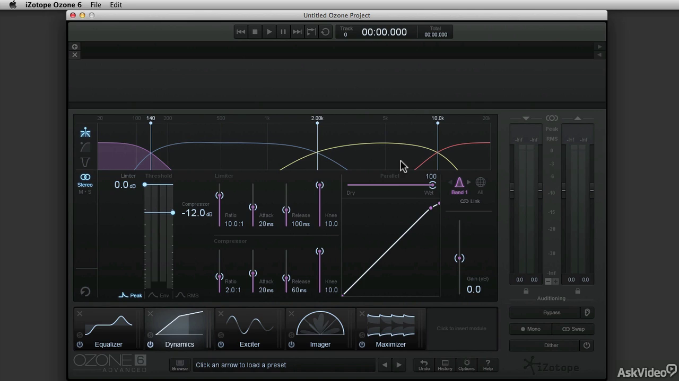
Task: Toggle Maximizer module power button
Action: (362, 344)
